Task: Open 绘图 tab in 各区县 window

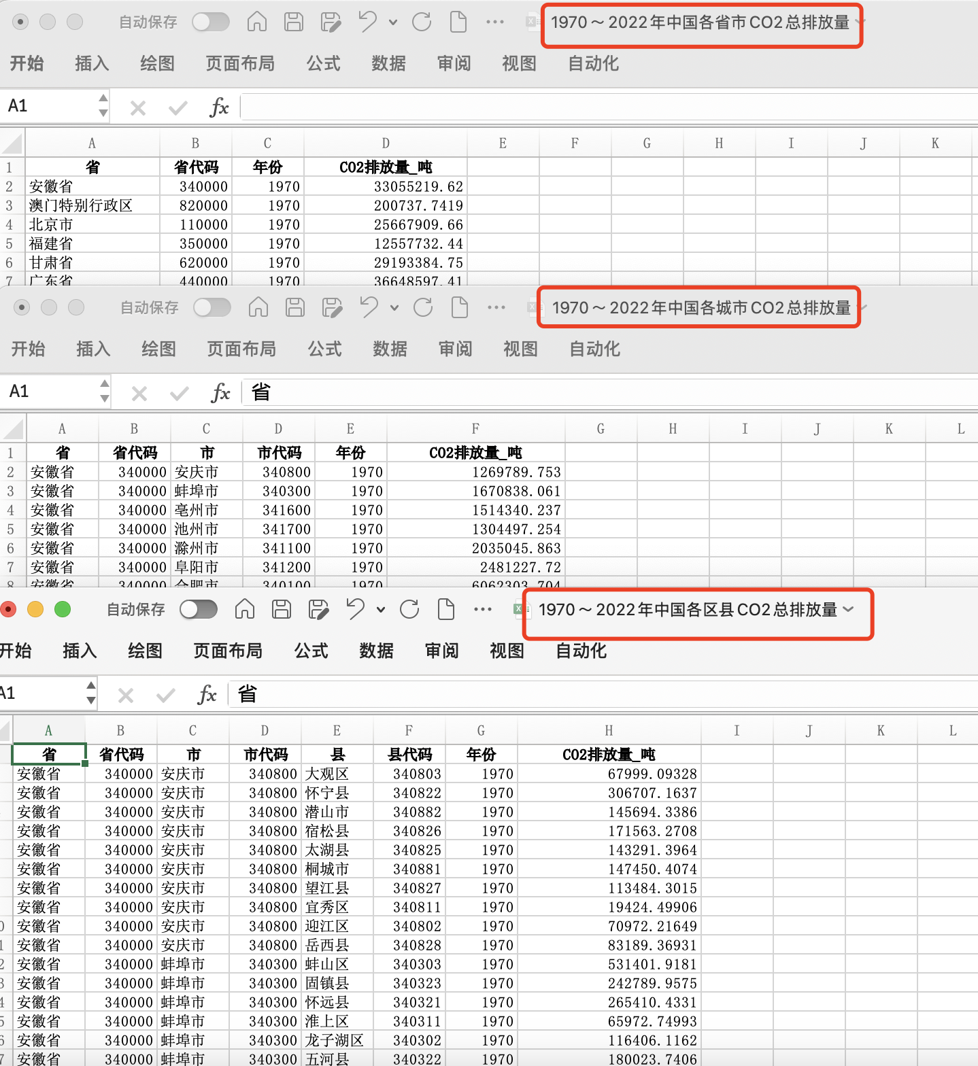Action: pos(145,651)
